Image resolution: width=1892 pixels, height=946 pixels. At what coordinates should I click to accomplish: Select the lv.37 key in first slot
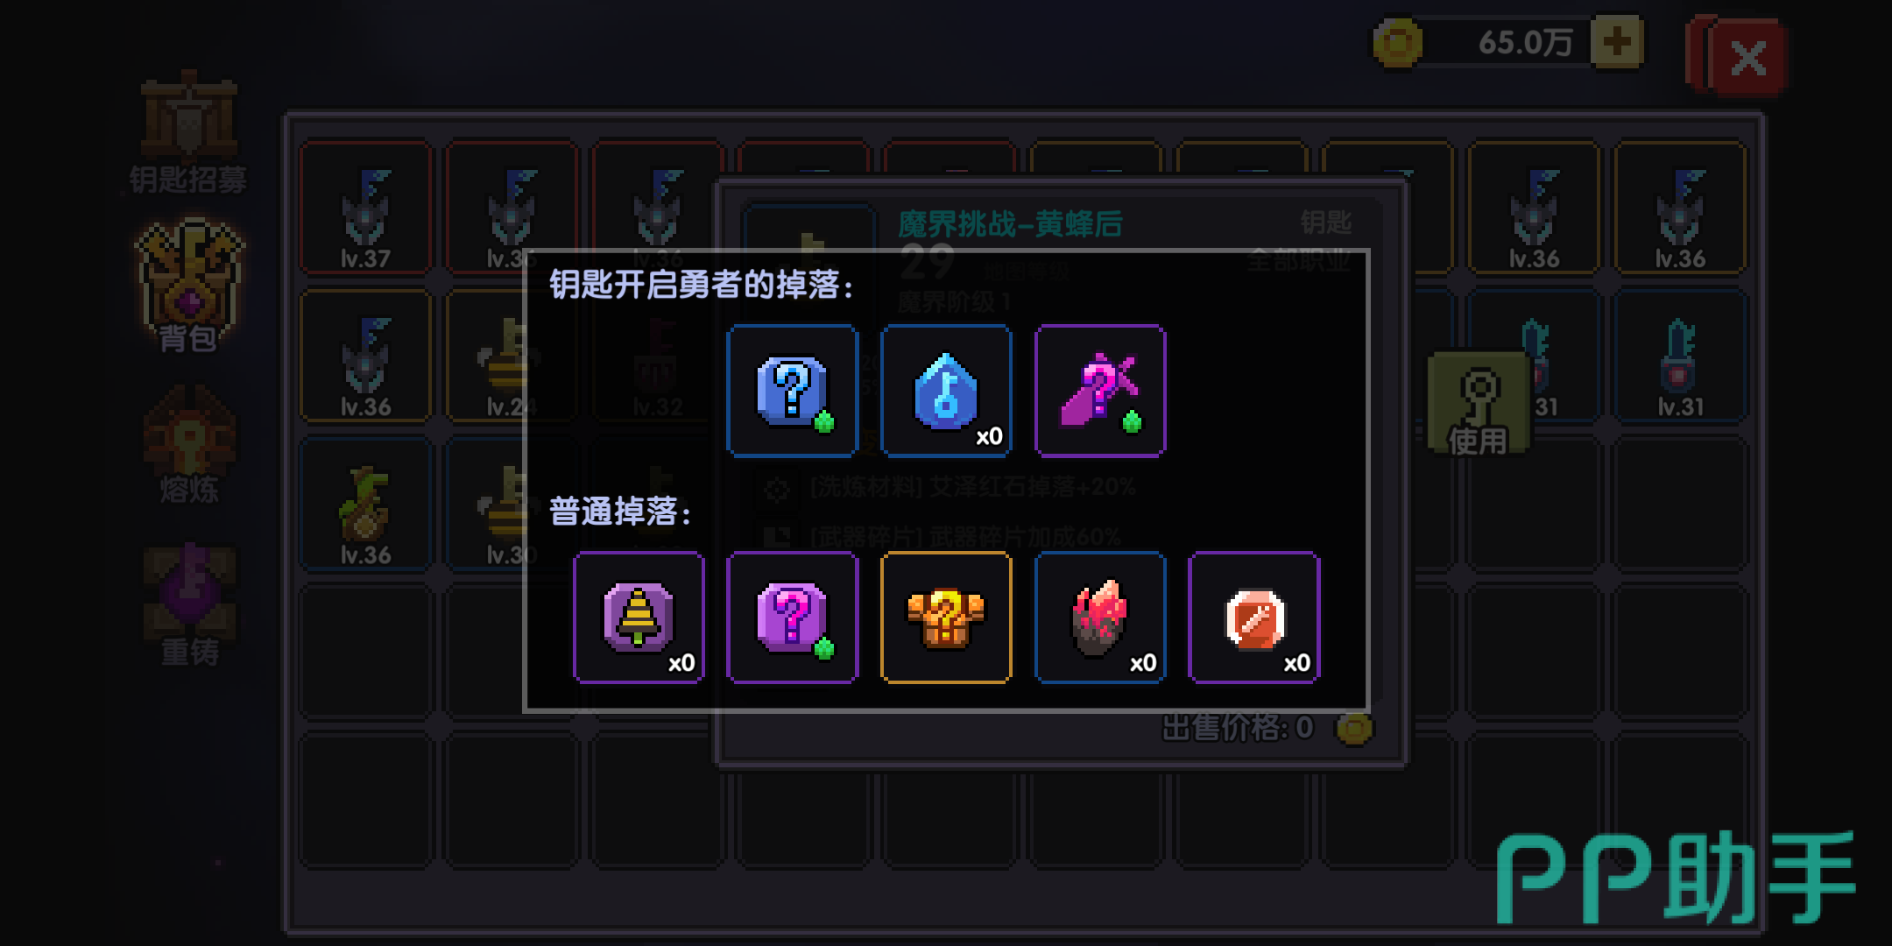coord(365,208)
